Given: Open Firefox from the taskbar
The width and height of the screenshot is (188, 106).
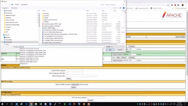Looking at the screenshot, I should click(x=84, y=104).
